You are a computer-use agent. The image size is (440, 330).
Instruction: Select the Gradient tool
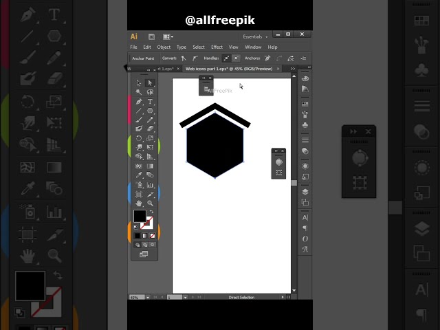tap(150, 166)
